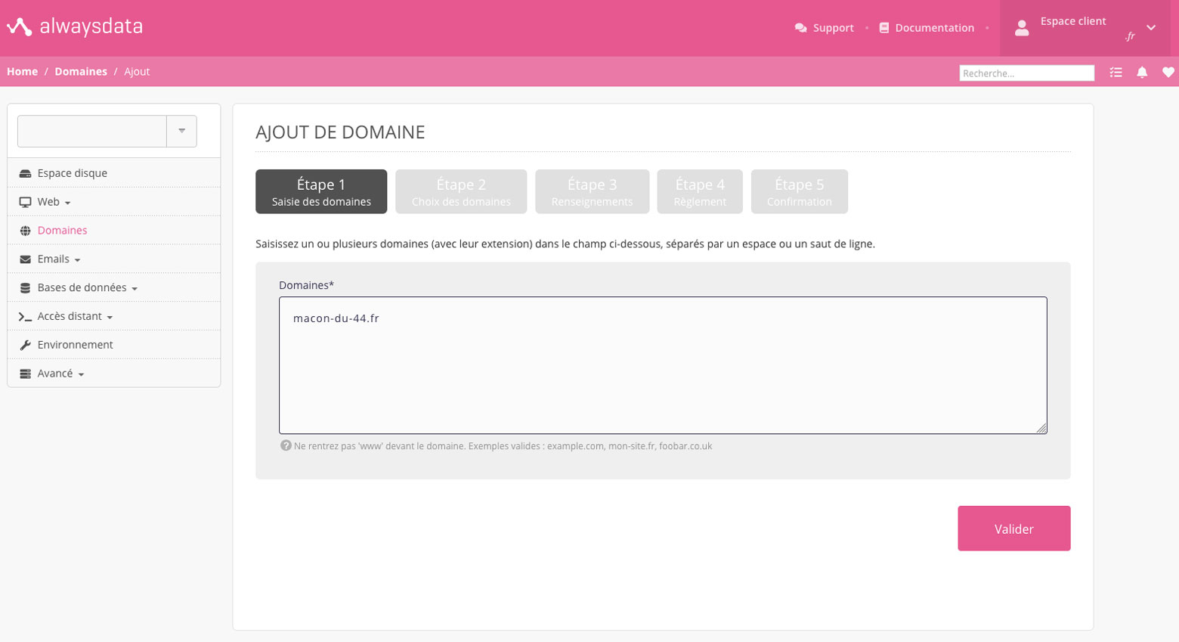The width and height of the screenshot is (1179, 642).
Task: Go to Domaines in breadcrumb
Action: point(81,71)
